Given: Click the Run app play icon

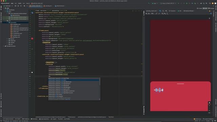Looking at the screenshot, I should 178,3.
